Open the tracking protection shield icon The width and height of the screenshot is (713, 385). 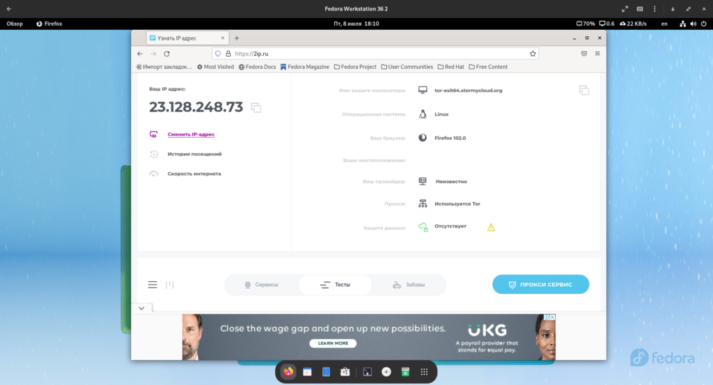[x=218, y=54]
